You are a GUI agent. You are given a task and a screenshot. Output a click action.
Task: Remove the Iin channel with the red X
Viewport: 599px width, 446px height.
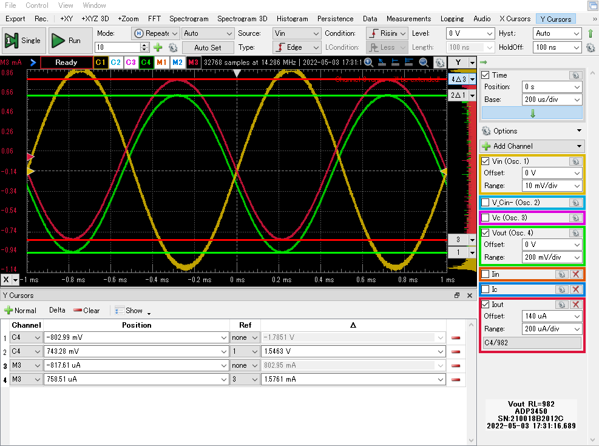click(x=575, y=274)
